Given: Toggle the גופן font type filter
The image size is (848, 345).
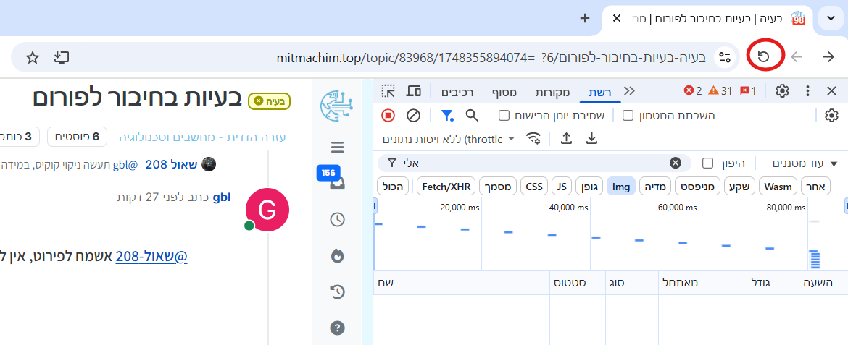Looking at the screenshot, I should pyautogui.click(x=589, y=187).
